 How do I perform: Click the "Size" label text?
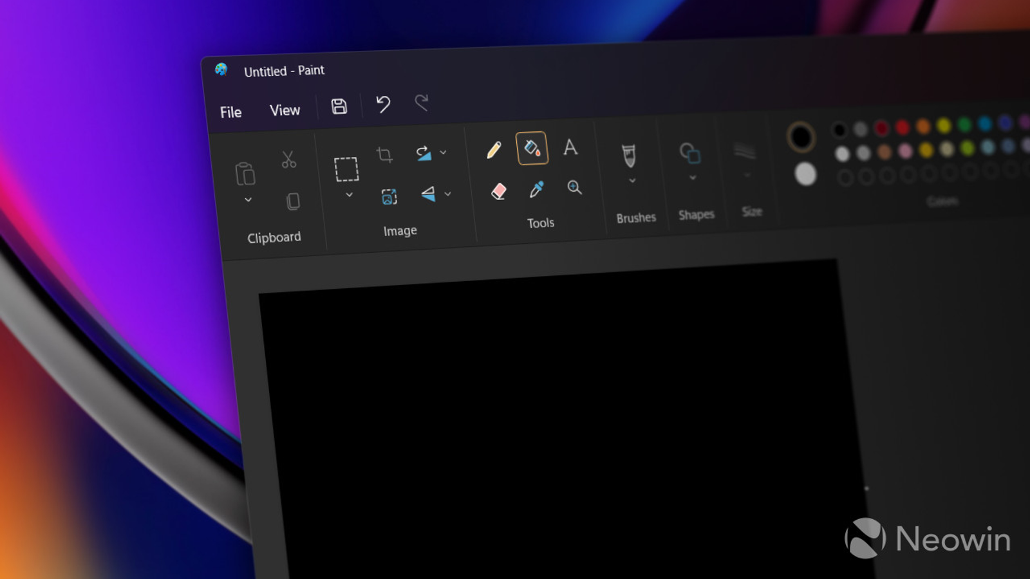tap(752, 211)
